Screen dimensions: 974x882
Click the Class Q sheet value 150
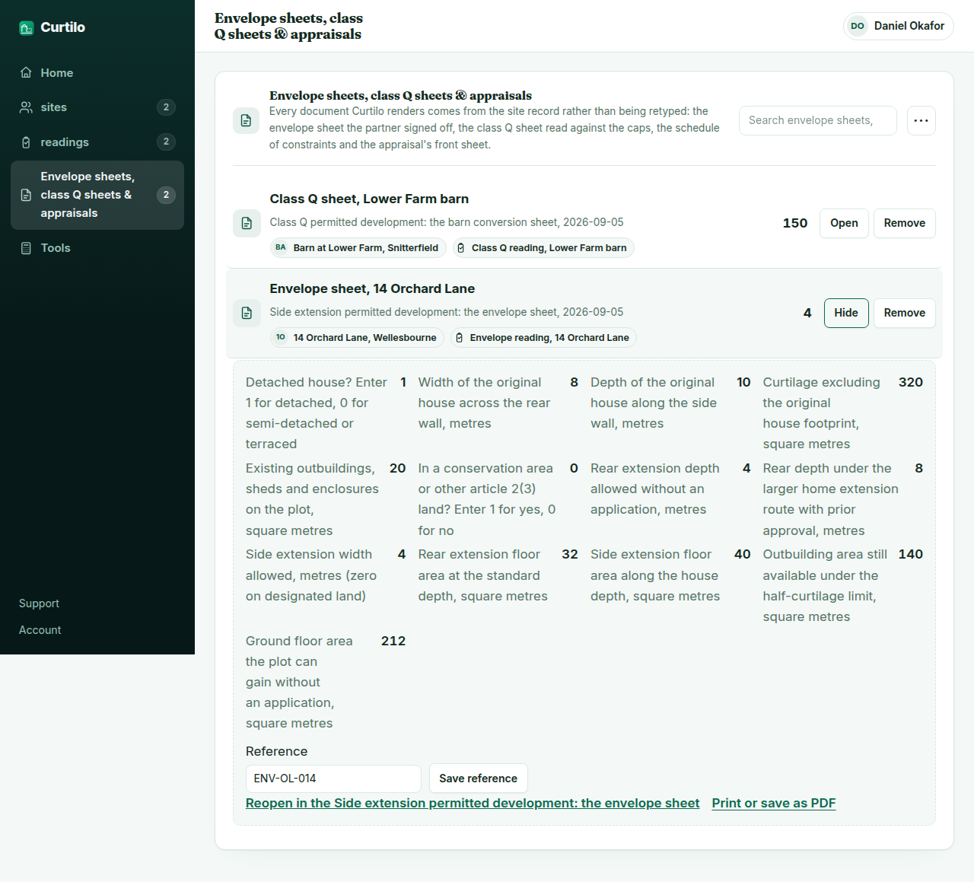click(x=795, y=223)
